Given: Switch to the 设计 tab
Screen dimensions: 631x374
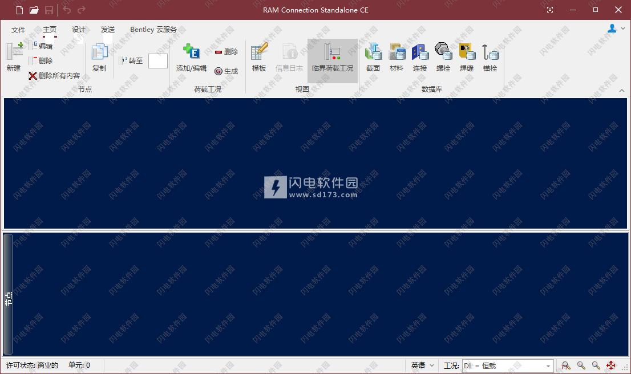Looking at the screenshot, I should click(79, 30).
